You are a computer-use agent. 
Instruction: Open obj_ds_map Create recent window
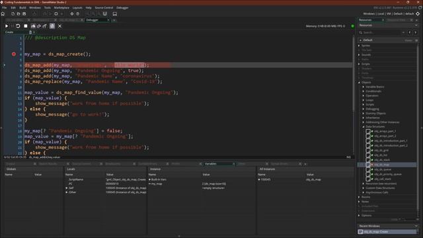[387, 232]
